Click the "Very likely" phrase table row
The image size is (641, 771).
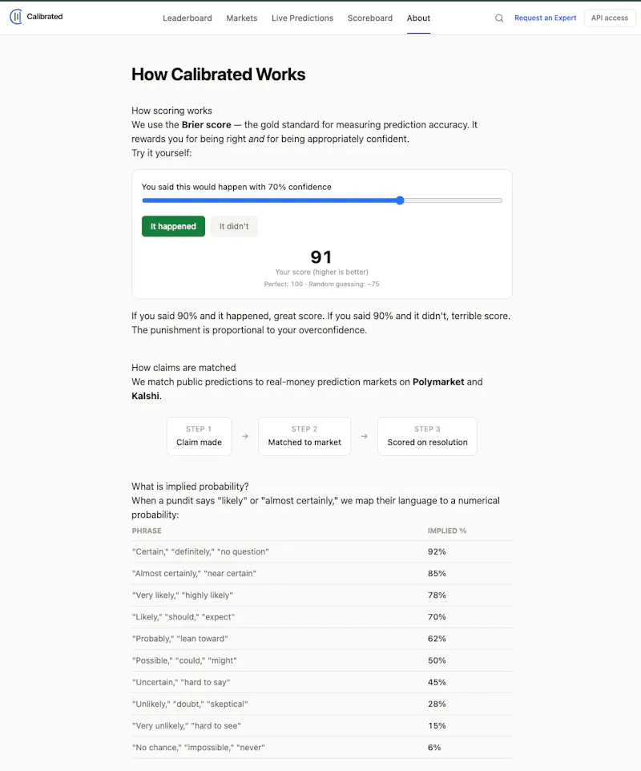click(322, 595)
